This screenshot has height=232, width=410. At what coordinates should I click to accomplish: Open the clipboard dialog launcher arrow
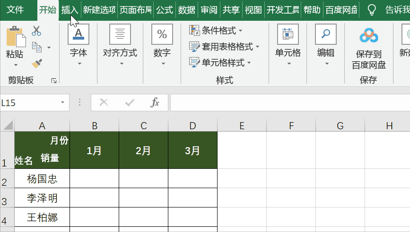(54, 81)
